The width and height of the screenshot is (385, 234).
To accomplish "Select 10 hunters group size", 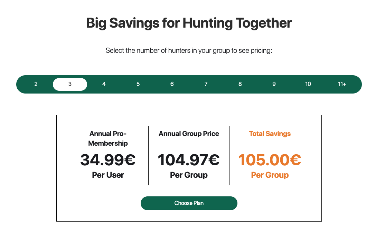I will point(308,84).
